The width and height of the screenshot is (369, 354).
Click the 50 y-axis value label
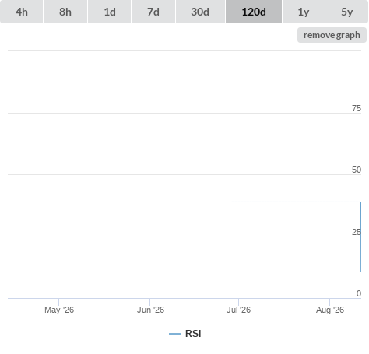click(x=357, y=170)
